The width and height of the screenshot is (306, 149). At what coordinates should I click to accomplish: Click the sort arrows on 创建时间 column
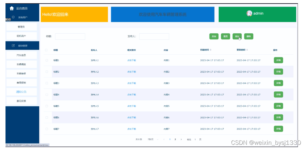pyautogui.click(x=211, y=50)
